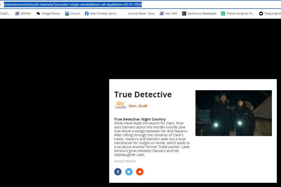Open the New MM bookmark
Viewport: 281px width, 187px height.
pyautogui.click(x=168, y=13)
